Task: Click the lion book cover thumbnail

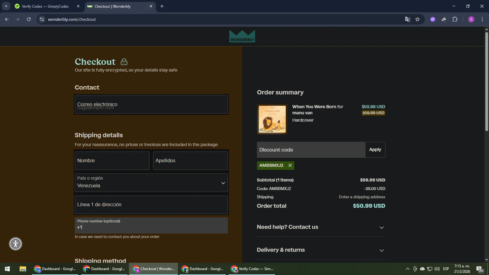Action: pyautogui.click(x=272, y=119)
